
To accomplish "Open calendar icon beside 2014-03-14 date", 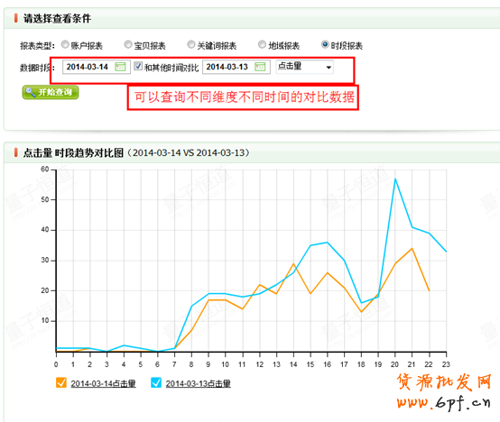I will click(120, 67).
